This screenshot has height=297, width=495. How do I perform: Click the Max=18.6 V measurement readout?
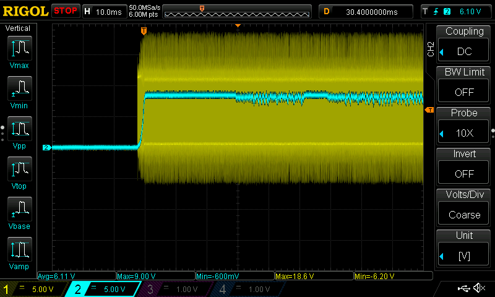[x=314, y=276]
